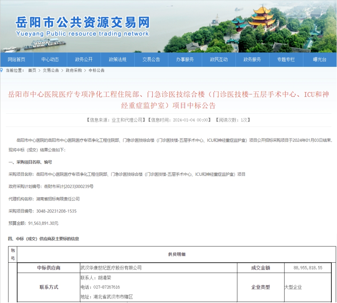Viewport: 337px width, 303px height.
Task: Open the 网站首页 navigation tab
Action: coord(17,59)
